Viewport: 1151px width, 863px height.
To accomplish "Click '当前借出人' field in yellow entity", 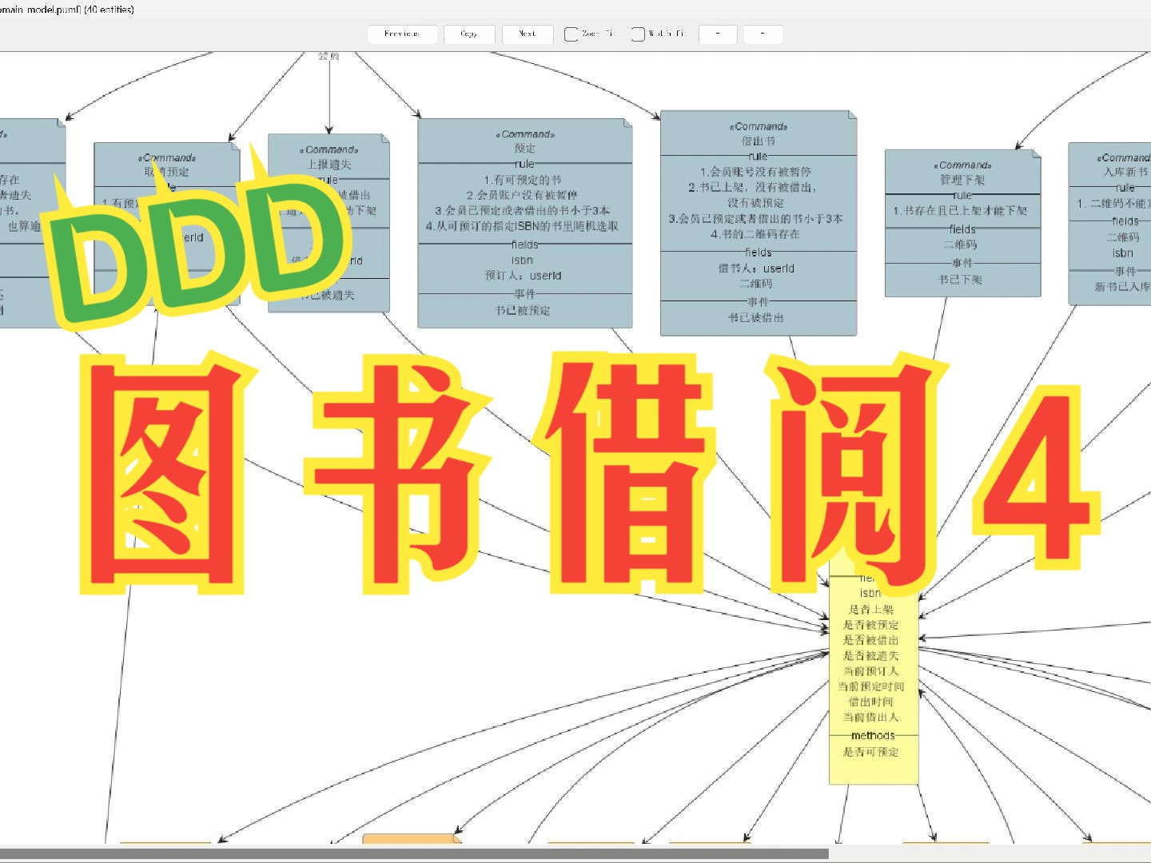I will [x=871, y=717].
